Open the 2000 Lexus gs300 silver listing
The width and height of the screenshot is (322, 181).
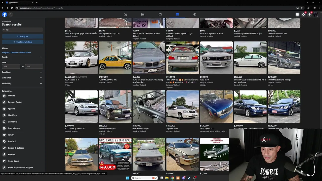(x=81, y=107)
